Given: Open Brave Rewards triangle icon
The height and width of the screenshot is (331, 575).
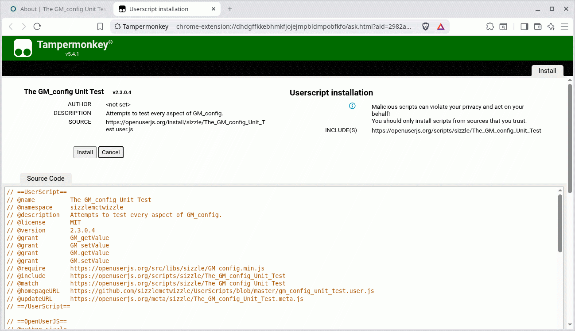Looking at the screenshot, I should point(440,27).
